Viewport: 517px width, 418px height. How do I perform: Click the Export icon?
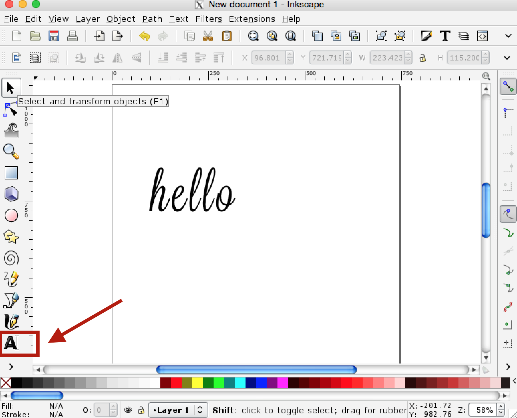coord(117,36)
